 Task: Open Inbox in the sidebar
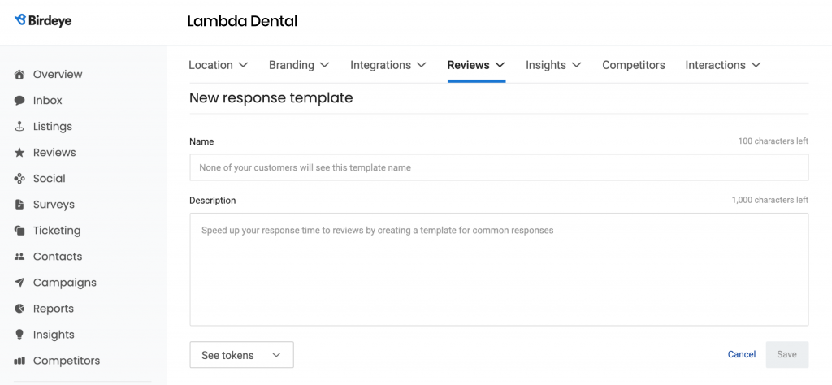click(x=48, y=100)
